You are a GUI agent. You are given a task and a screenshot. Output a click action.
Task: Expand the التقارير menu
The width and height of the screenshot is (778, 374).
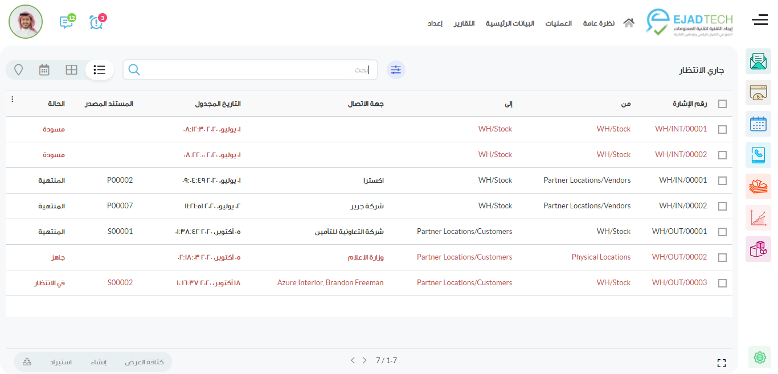tap(464, 24)
